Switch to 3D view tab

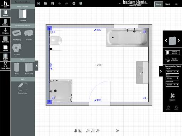coord(176,4)
